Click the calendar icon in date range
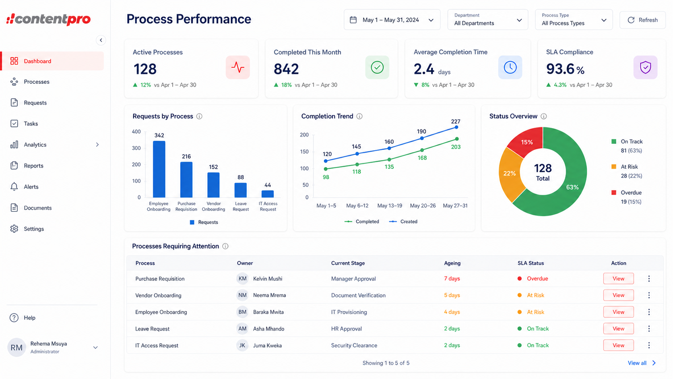The image size is (673, 379). click(353, 20)
